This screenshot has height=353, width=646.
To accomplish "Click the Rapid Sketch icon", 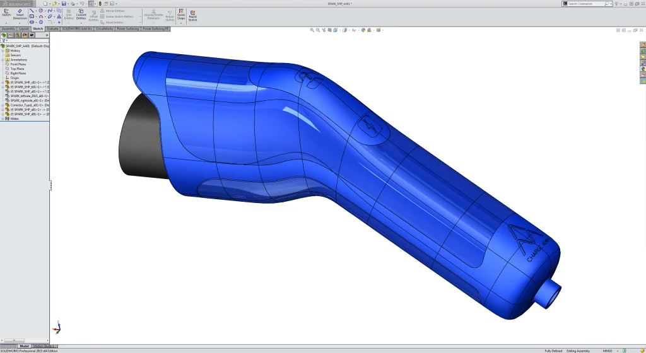I will coord(192,14).
